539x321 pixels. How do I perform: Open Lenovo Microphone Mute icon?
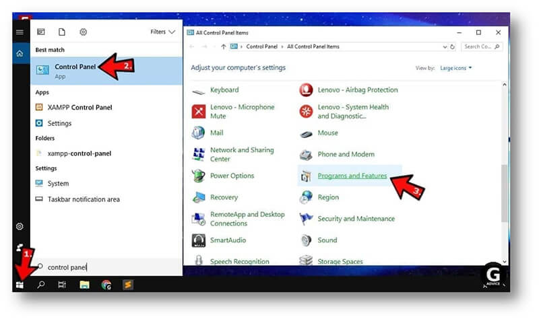tap(198, 112)
